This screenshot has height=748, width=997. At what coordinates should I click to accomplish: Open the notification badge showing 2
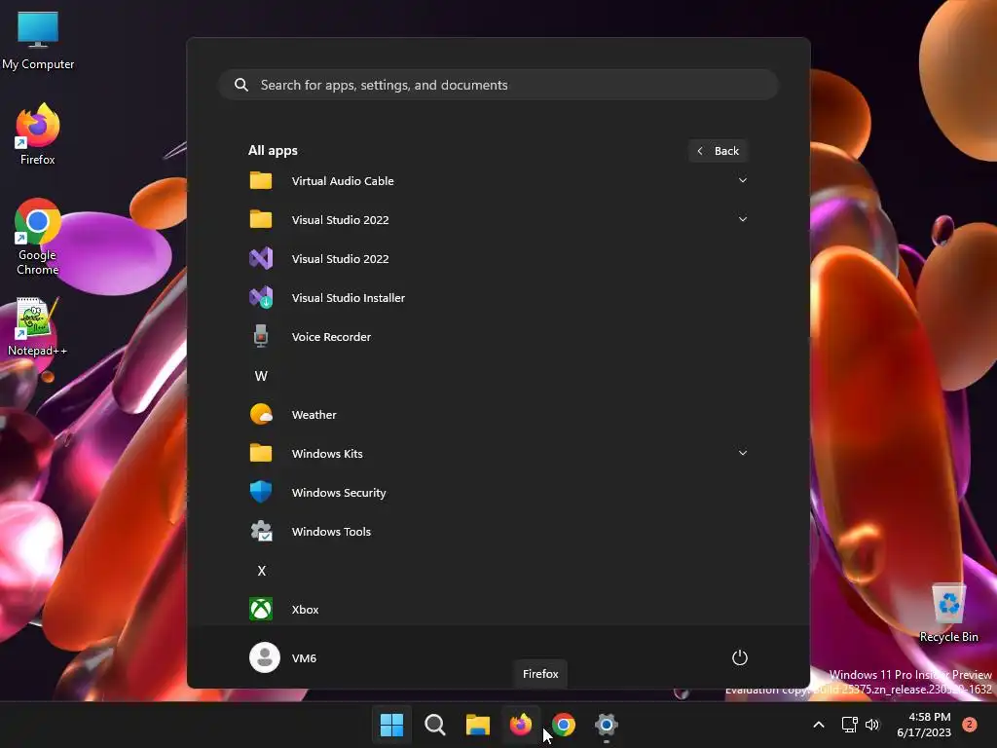(970, 725)
